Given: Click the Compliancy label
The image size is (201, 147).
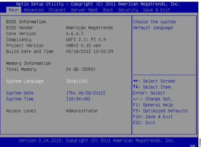Looking at the screenshot, I should click(19, 39).
